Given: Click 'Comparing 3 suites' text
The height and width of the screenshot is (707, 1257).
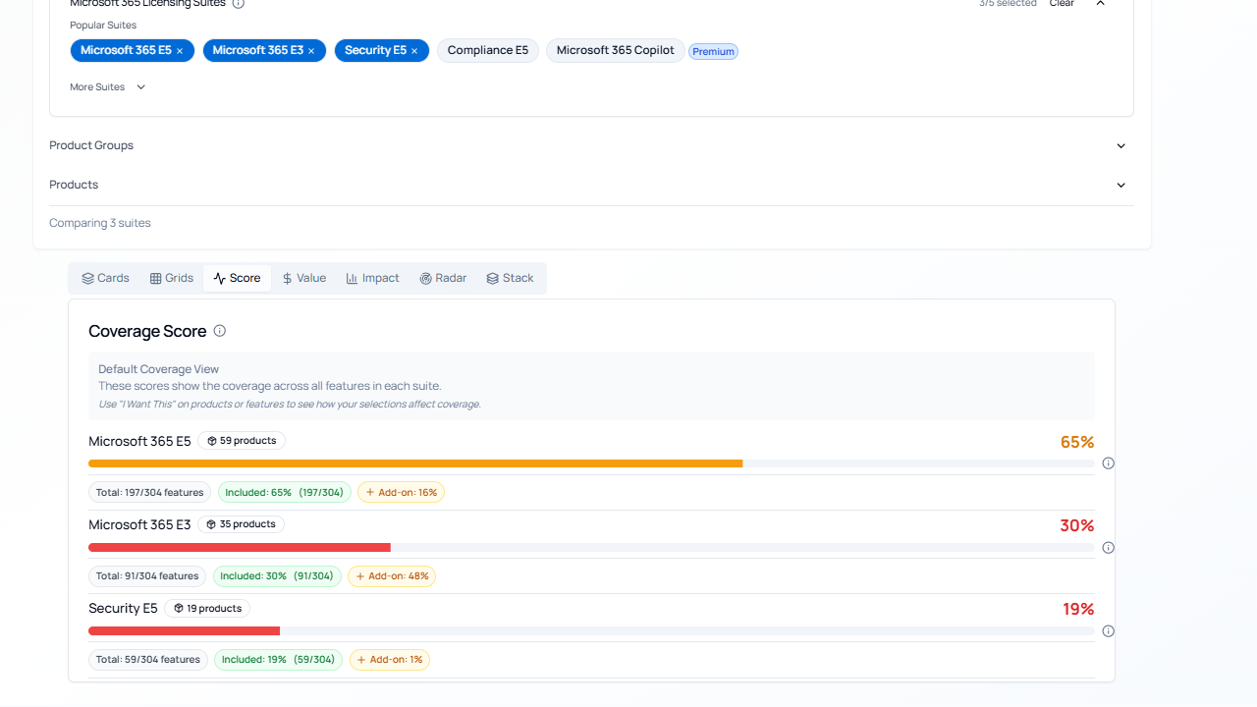Looking at the screenshot, I should tap(100, 223).
